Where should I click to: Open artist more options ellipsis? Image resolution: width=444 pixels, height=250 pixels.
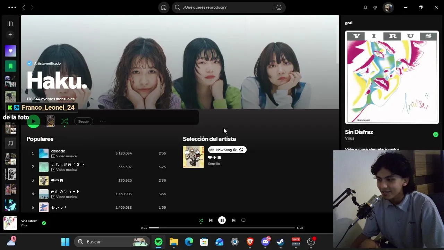click(103, 121)
